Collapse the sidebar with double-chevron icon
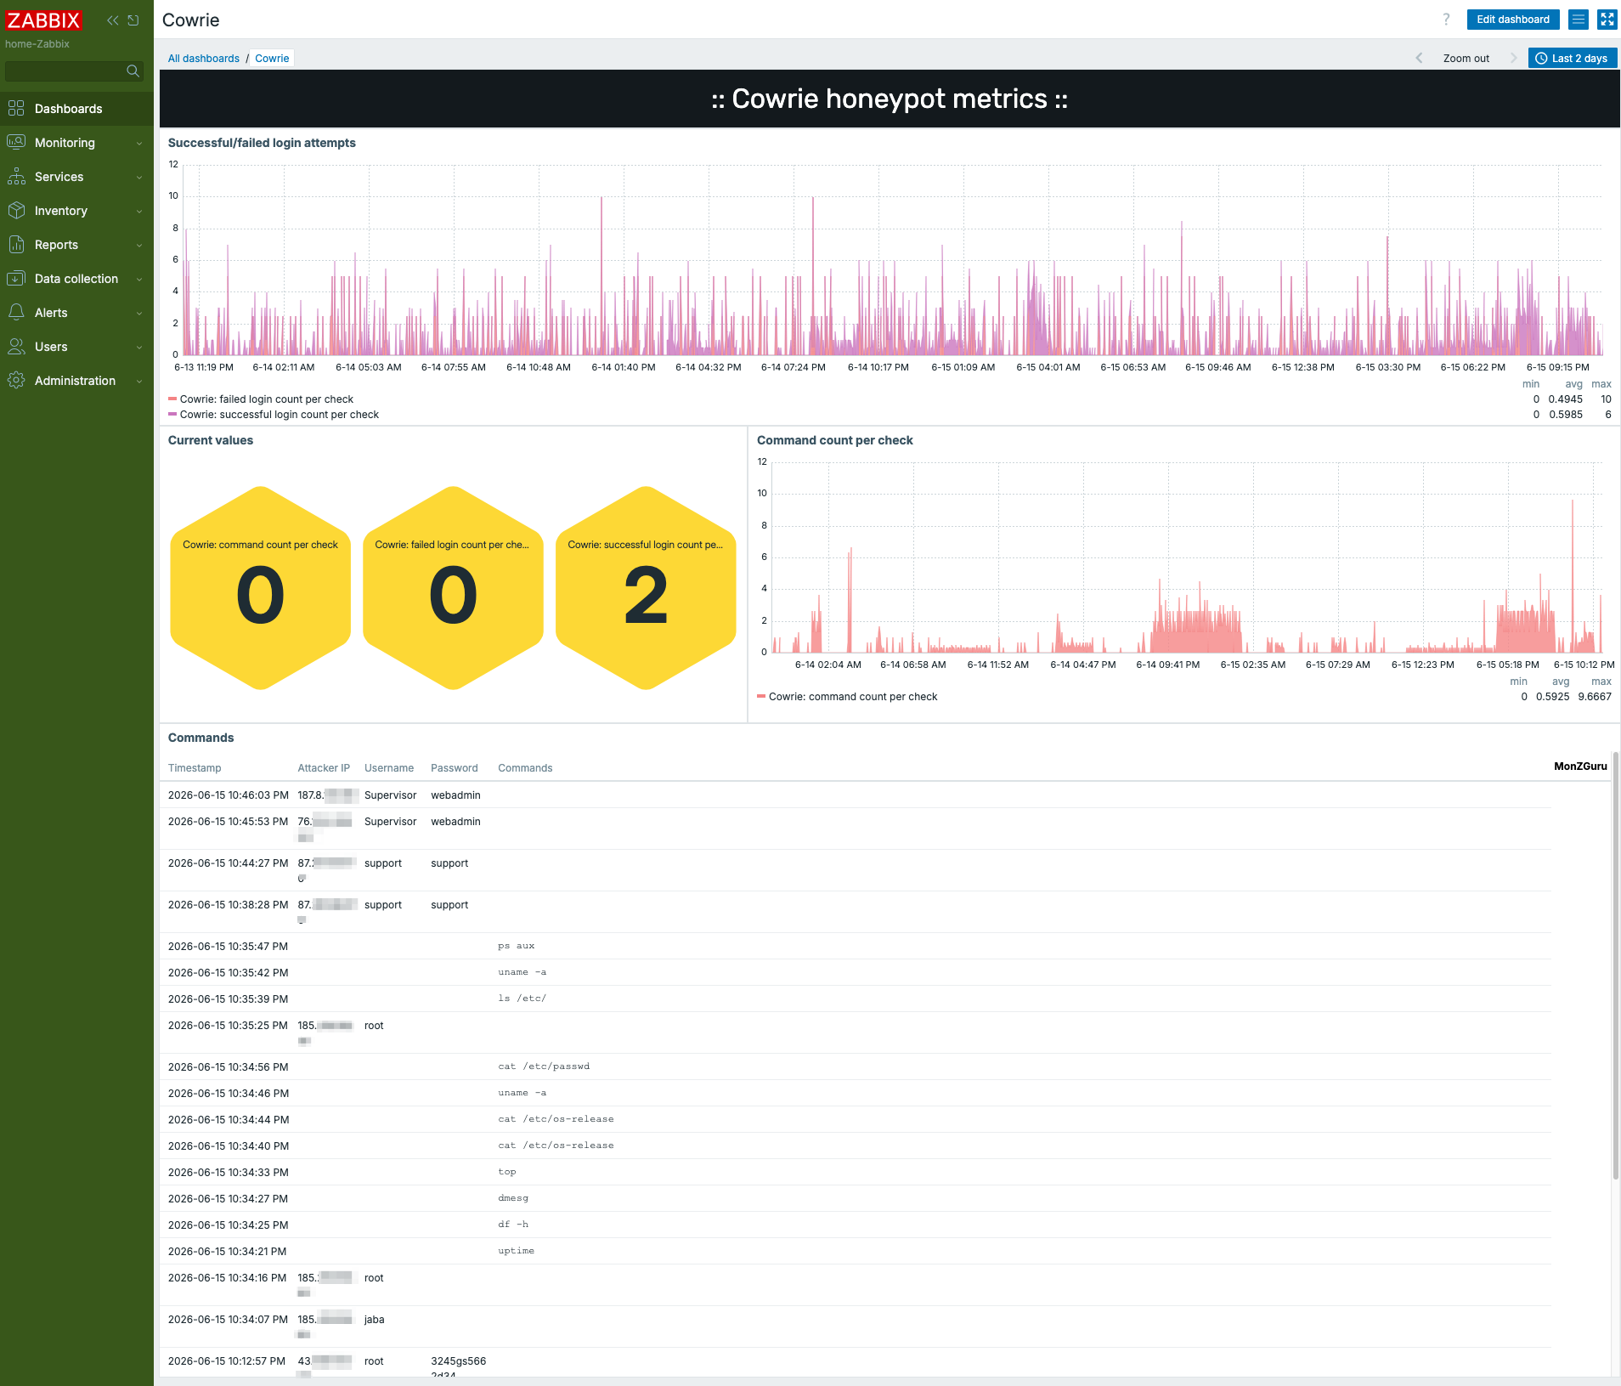 click(x=113, y=20)
